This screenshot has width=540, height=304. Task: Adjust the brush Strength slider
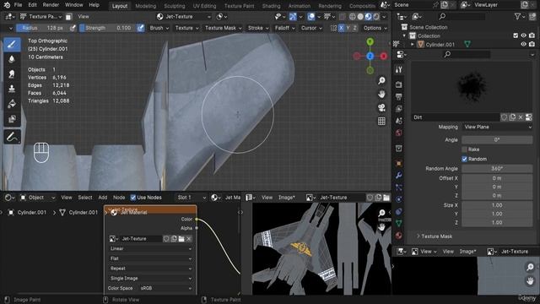[107, 28]
